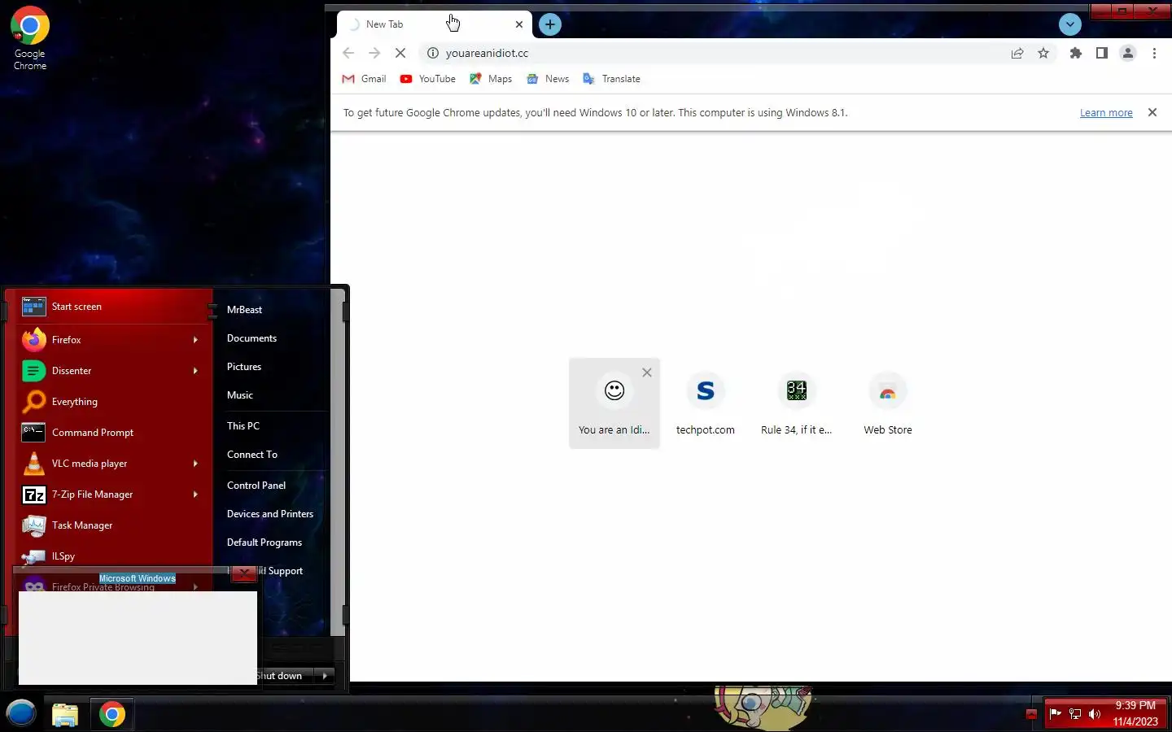Expand the 7-Zip File Manager jump list
Viewport: 1172px width, 732px height.
[195, 495]
